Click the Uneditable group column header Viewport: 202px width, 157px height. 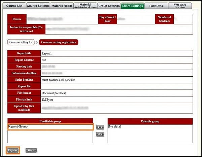(x=50, y=121)
